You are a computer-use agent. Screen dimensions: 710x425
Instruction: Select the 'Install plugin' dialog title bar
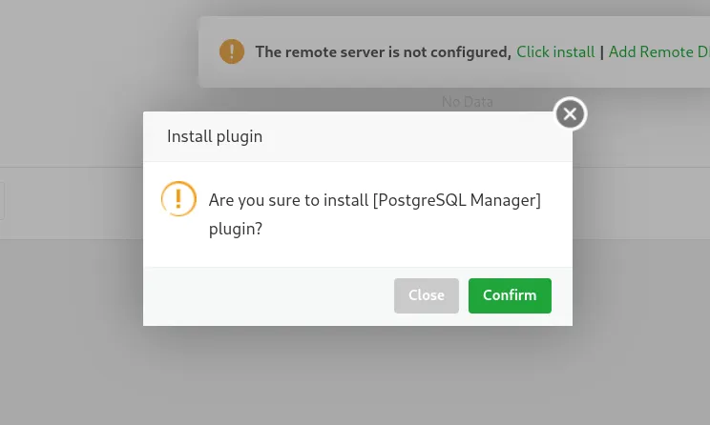tap(358, 136)
